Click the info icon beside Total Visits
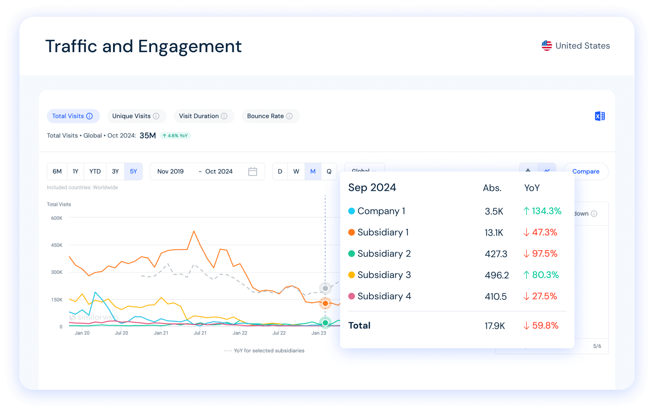 click(x=90, y=116)
